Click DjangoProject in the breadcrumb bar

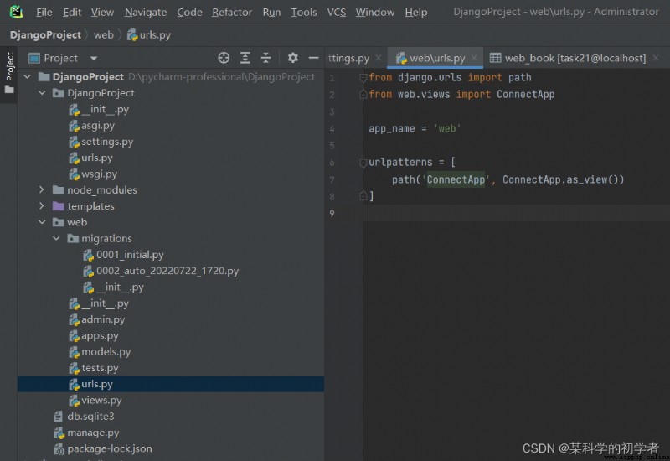(45, 34)
